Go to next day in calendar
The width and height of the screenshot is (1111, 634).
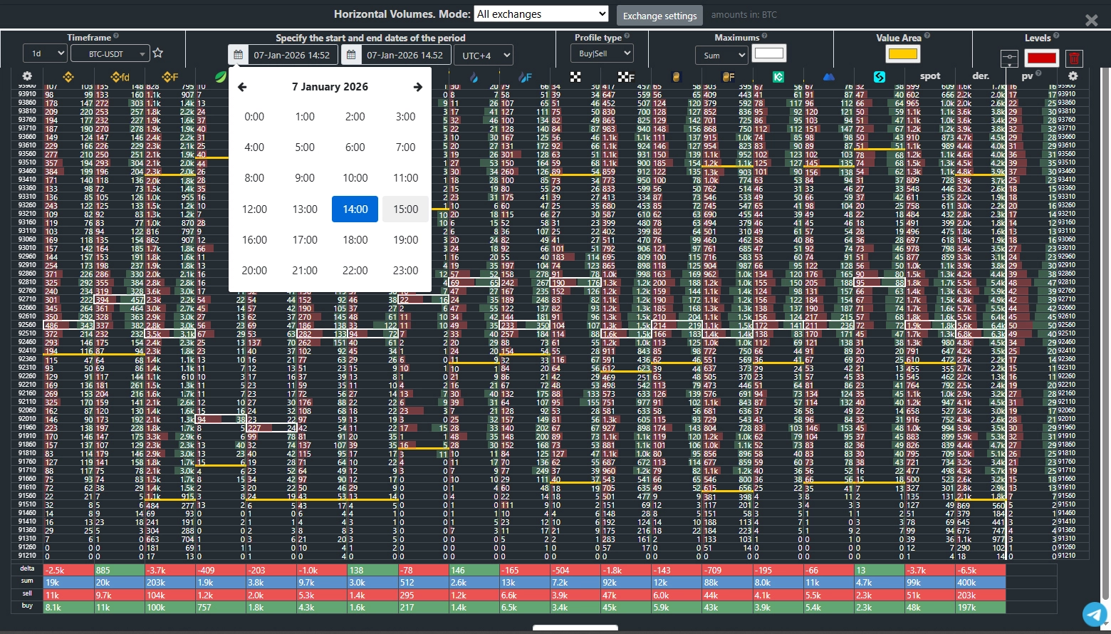(x=417, y=87)
